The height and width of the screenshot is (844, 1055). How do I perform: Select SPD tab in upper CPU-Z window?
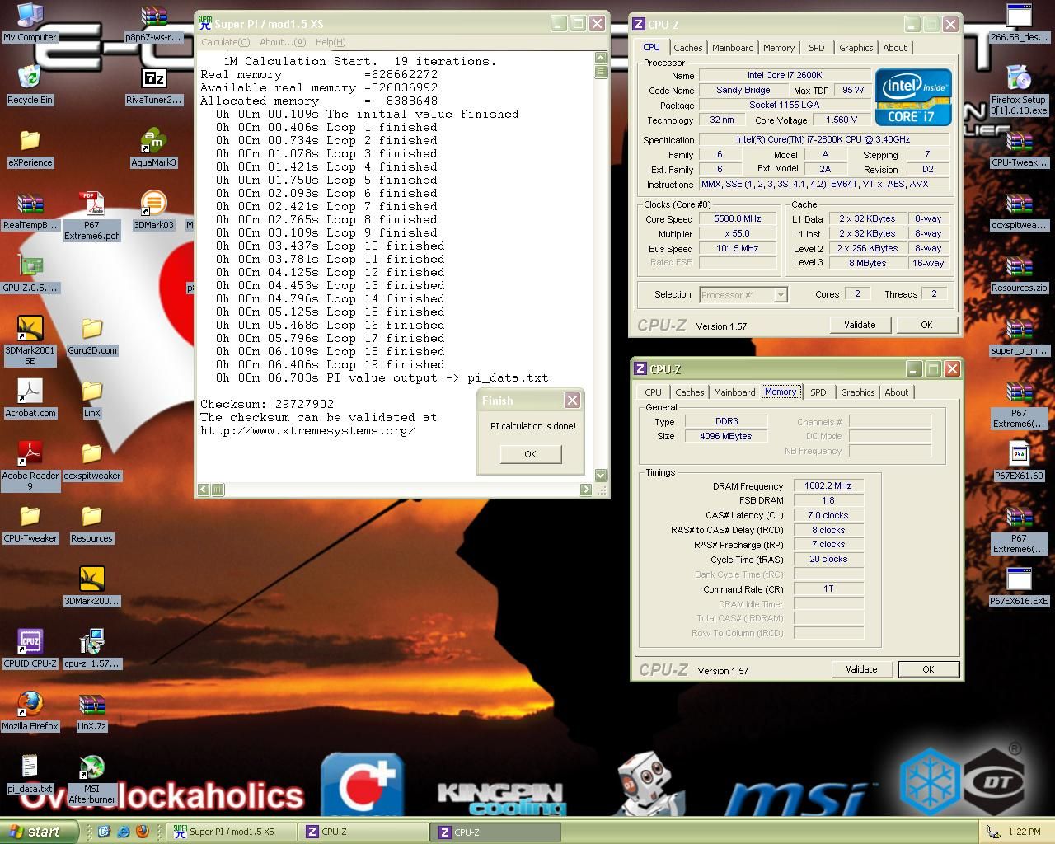coord(816,48)
